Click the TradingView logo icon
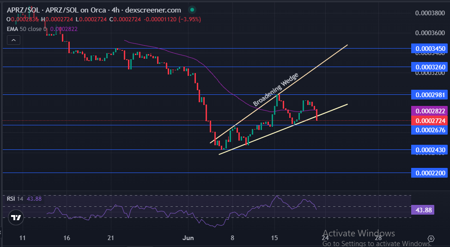Image resolution: width=450 pixels, height=247 pixels. click(x=16, y=218)
